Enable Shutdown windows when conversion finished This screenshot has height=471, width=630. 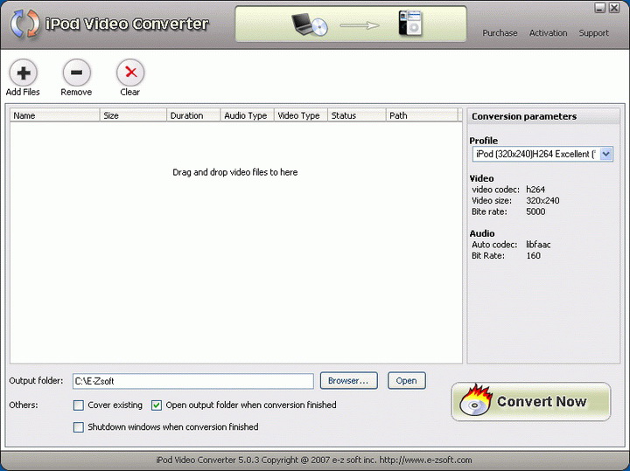click(79, 426)
